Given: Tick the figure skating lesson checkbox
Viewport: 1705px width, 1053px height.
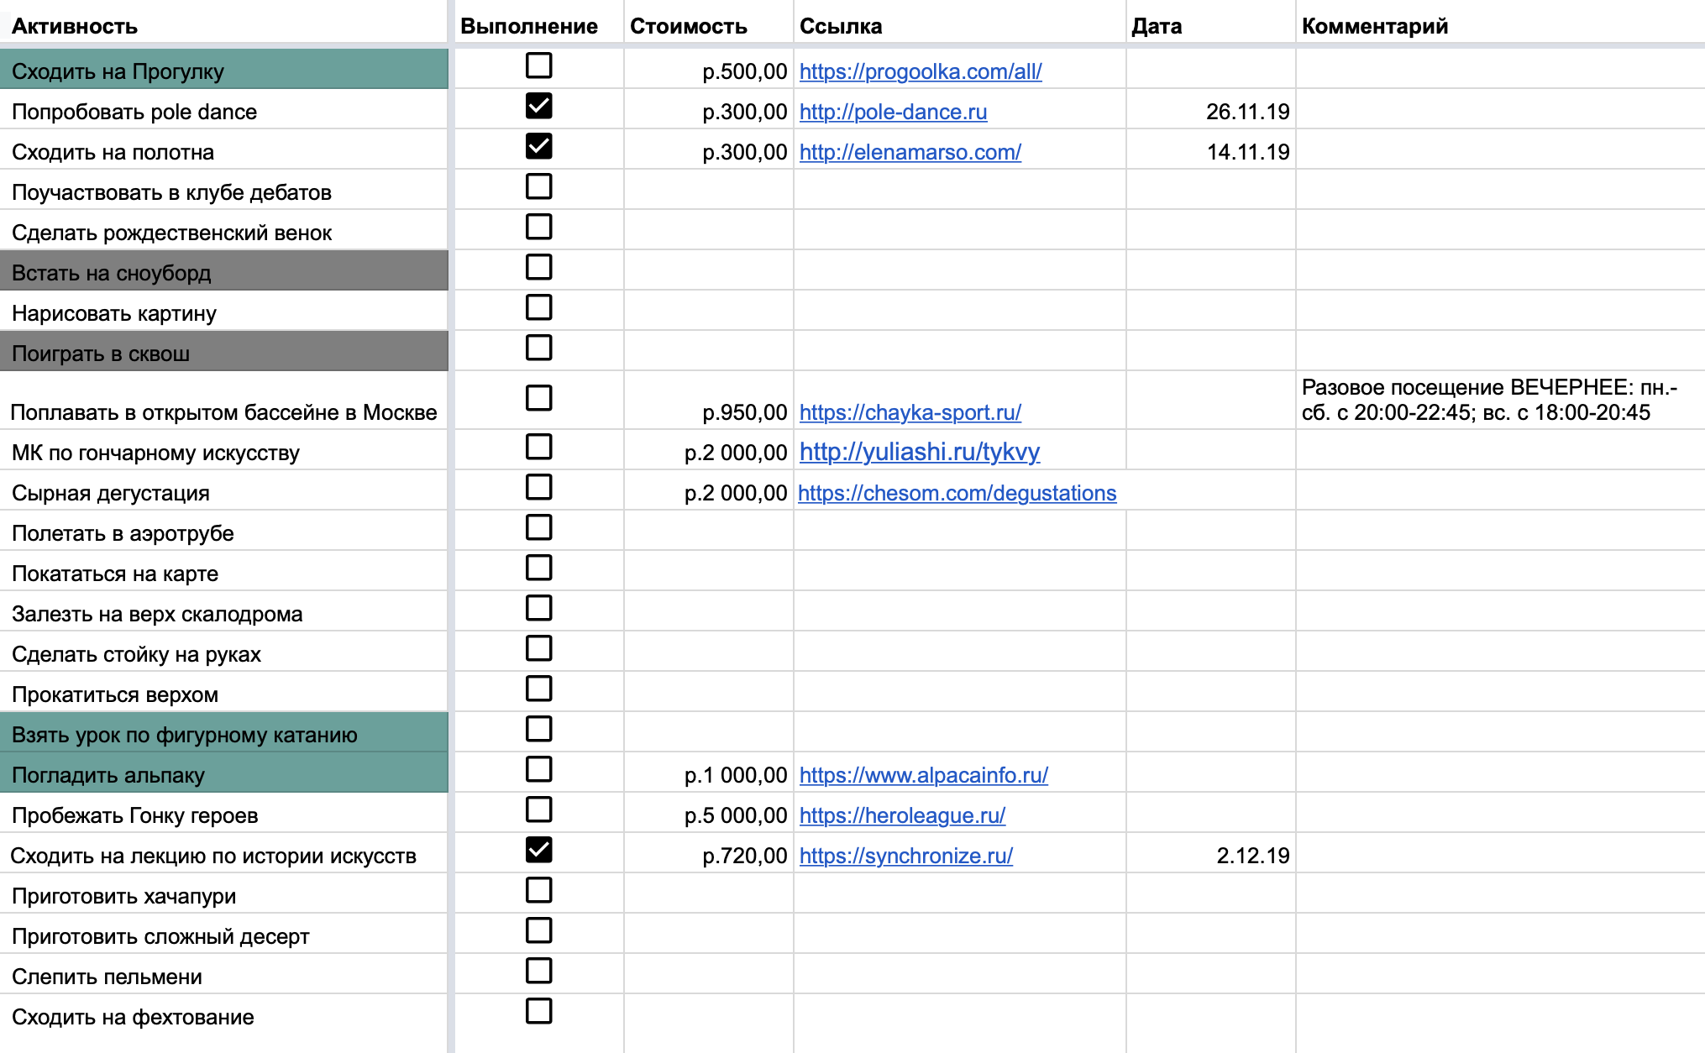Looking at the screenshot, I should click(538, 729).
